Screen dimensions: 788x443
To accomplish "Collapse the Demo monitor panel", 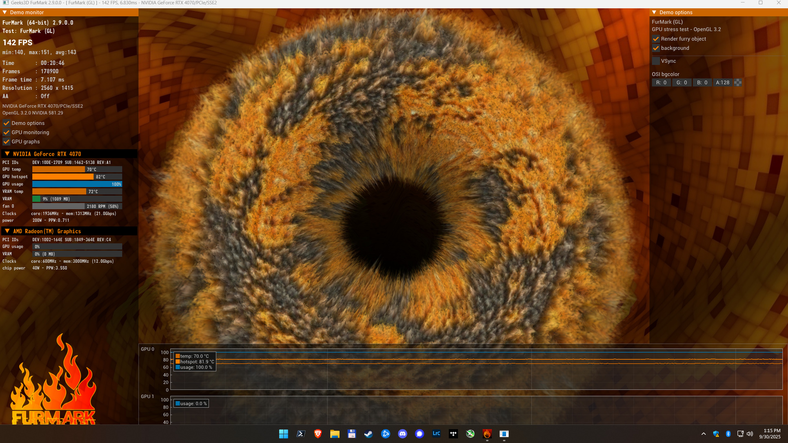I will click(5, 12).
